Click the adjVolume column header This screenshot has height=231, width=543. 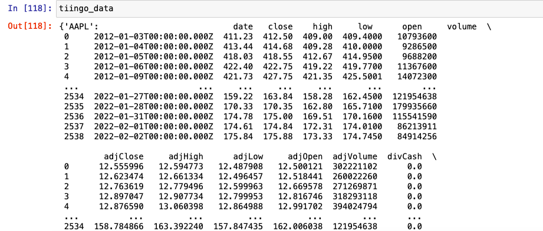tap(354, 156)
